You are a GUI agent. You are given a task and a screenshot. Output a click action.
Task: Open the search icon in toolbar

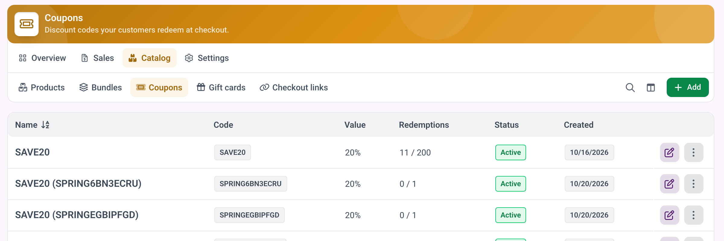(x=630, y=87)
